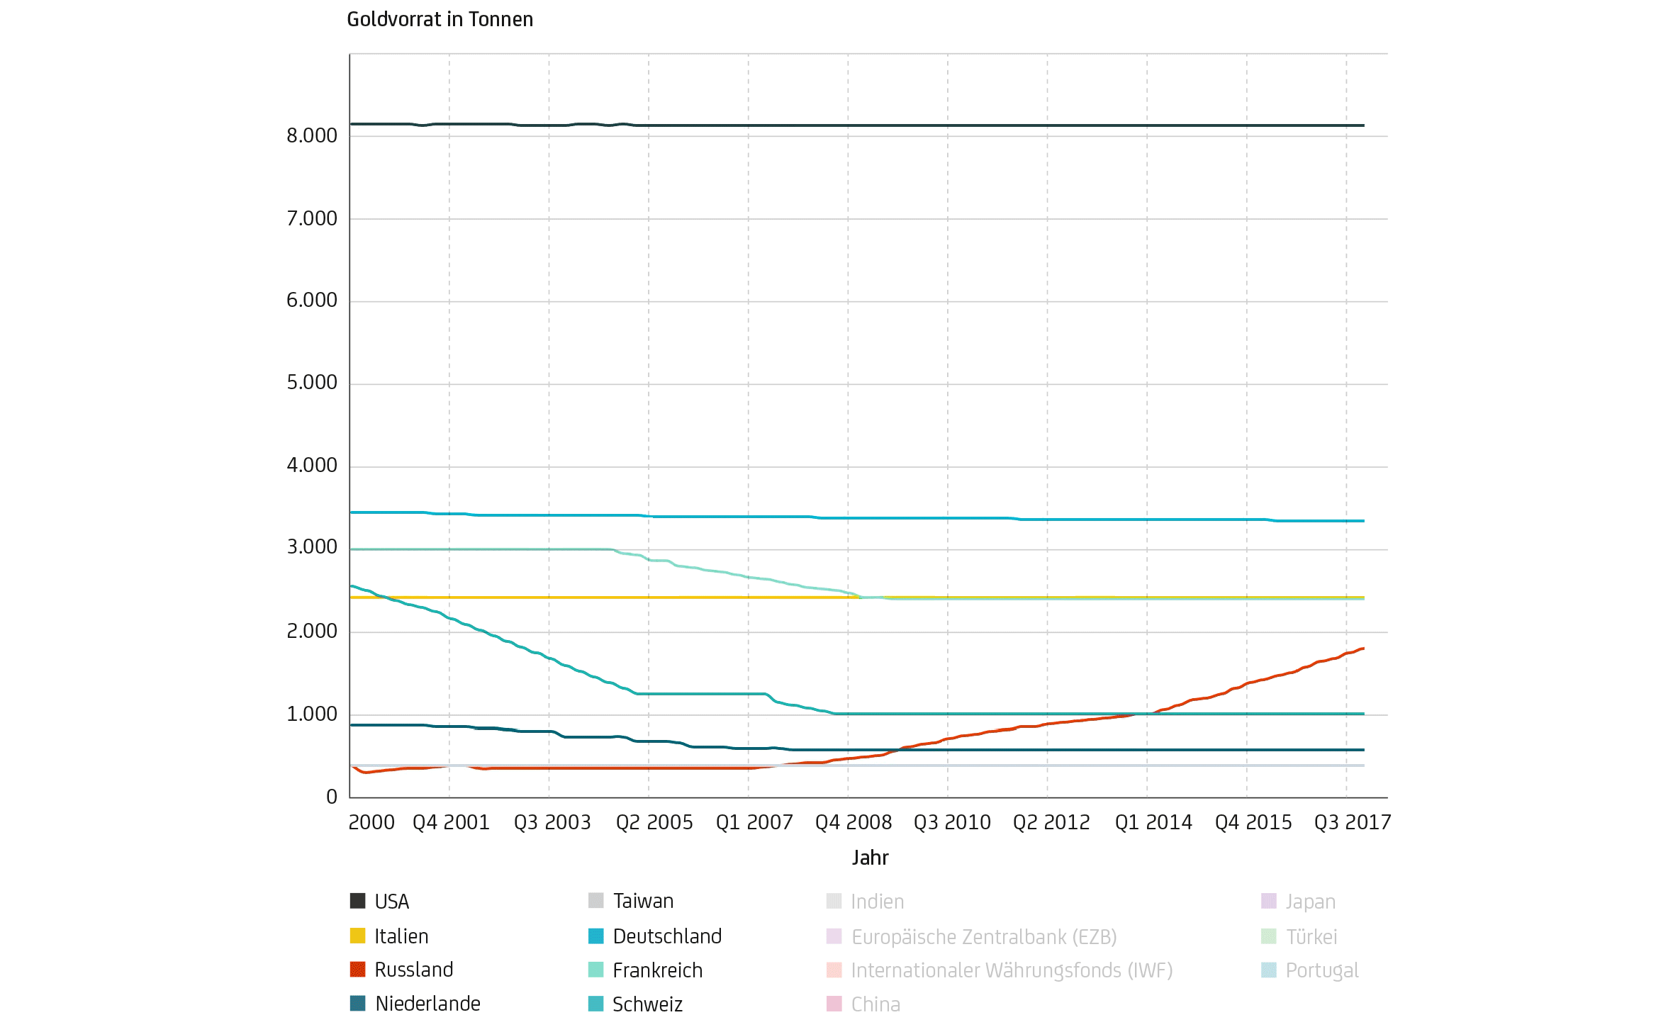Enable the Indien legend swatch
The width and height of the screenshot is (1673, 1032).
[834, 901]
